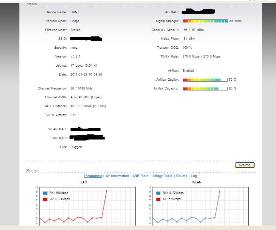Image resolution: width=276 pixels, height=230 pixels.
Task: Click the Date value 2011-01-29 10:04:39
Action: point(86,74)
